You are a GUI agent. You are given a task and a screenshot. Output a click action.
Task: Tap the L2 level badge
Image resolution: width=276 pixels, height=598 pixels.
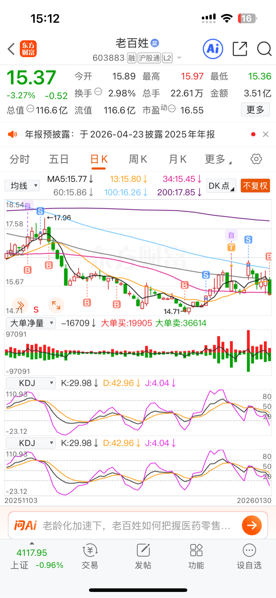pyautogui.click(x=167, y=58)
